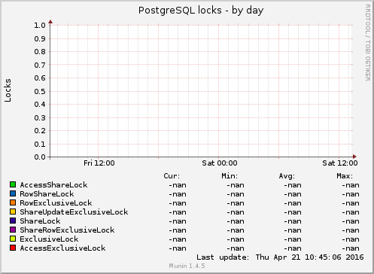Click AccessShareLock Cur -nan value
This screenshot has width=374, height=274.
[178, 185]
